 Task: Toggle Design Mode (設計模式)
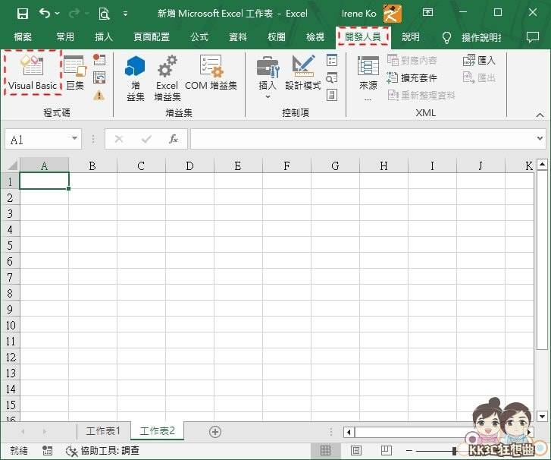point(303,73)
